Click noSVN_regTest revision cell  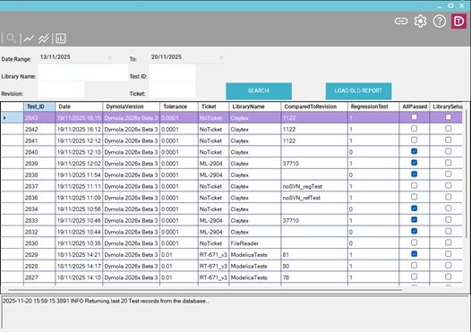(x=314, y=186)
